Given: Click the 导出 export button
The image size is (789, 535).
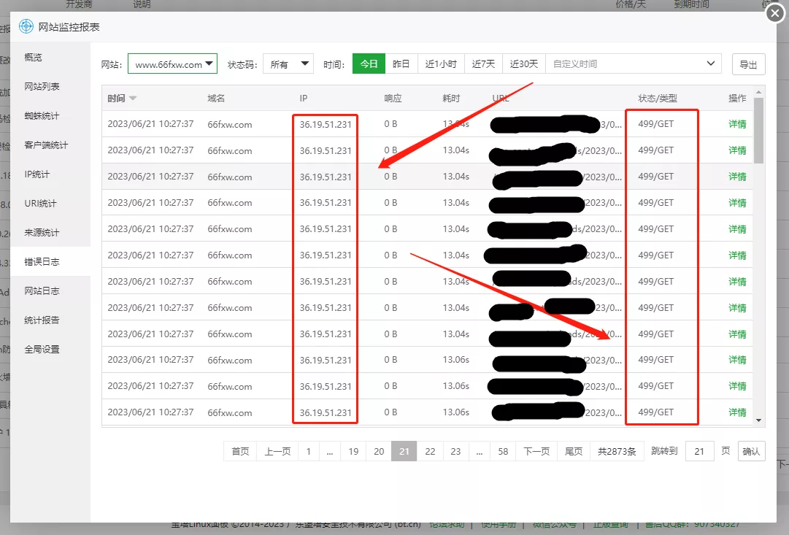Looking at the screenshot, I should [748, 64].
